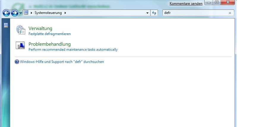The width and height of the screenshot is (264, 127).
Task: Open Perform recommended maintenance tasks automatically
Action: click(73, 50)
